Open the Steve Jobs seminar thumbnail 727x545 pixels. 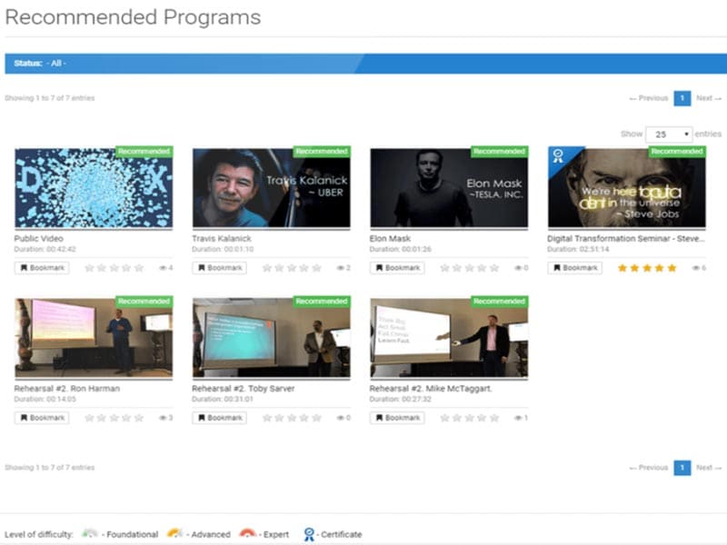[627, 188]
